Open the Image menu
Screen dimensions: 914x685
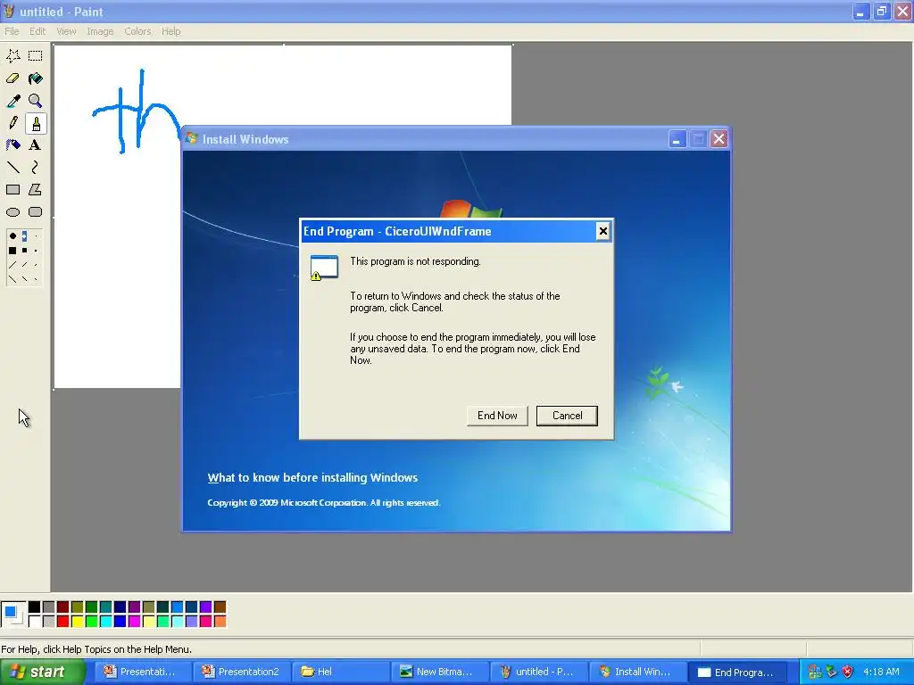click(100, 31)
